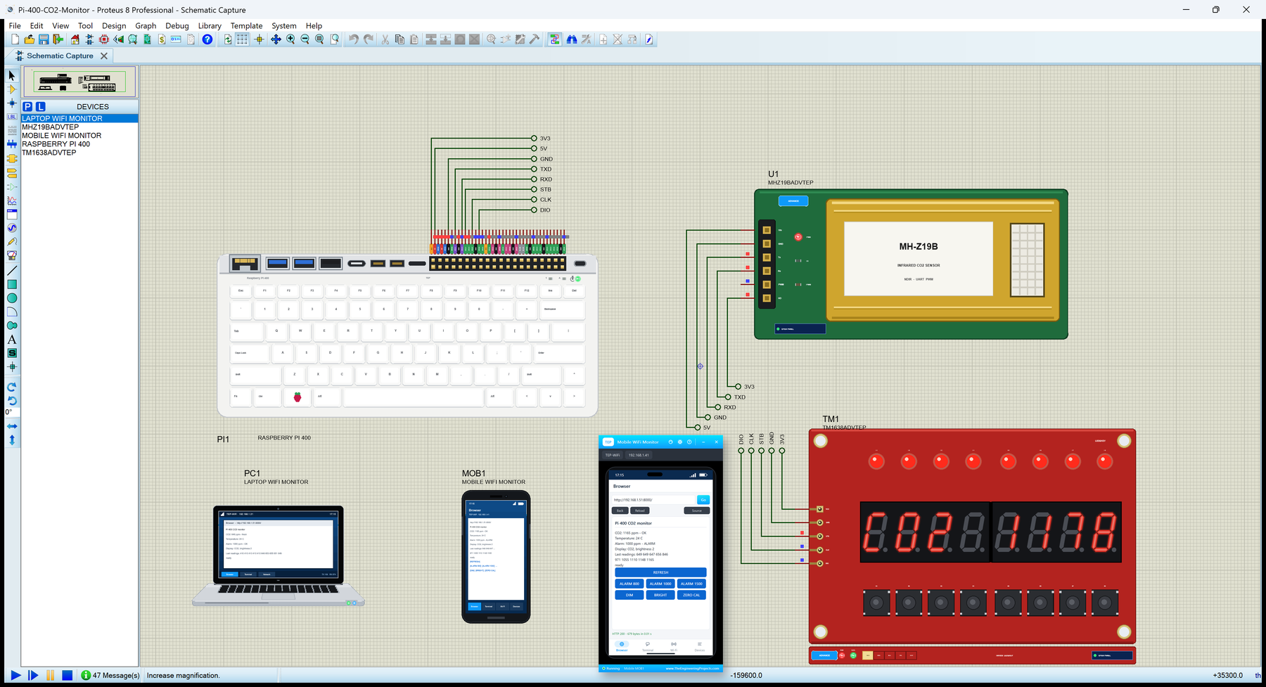
Task: Select the Terminals mode tool
Action: tap(12, 172)
